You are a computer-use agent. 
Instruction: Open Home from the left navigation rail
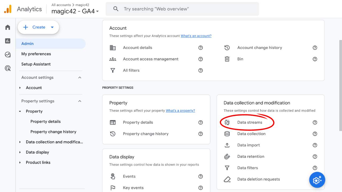7,27
